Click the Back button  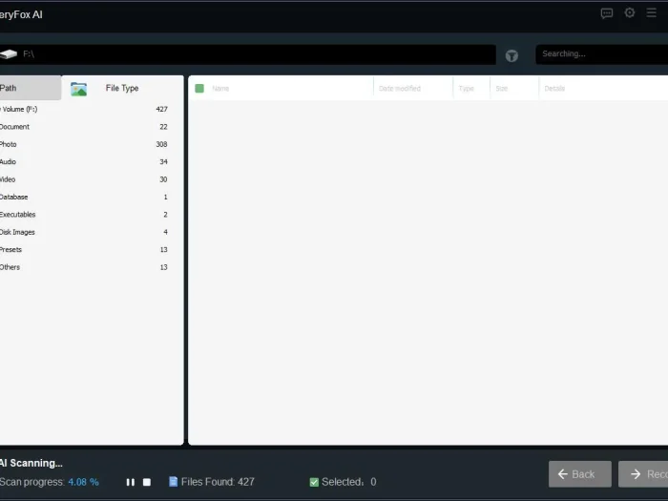(x=579, y=474)
